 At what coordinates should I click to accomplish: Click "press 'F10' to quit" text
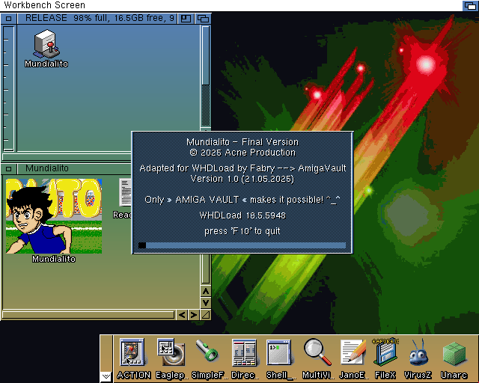pyautogui.click(x=242, y=231)
